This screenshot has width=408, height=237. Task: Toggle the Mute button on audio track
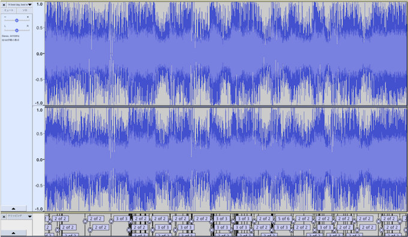click(x=8, y=10)
